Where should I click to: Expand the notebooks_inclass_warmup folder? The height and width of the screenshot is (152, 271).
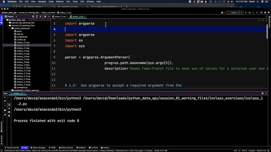tap(10, 90)
